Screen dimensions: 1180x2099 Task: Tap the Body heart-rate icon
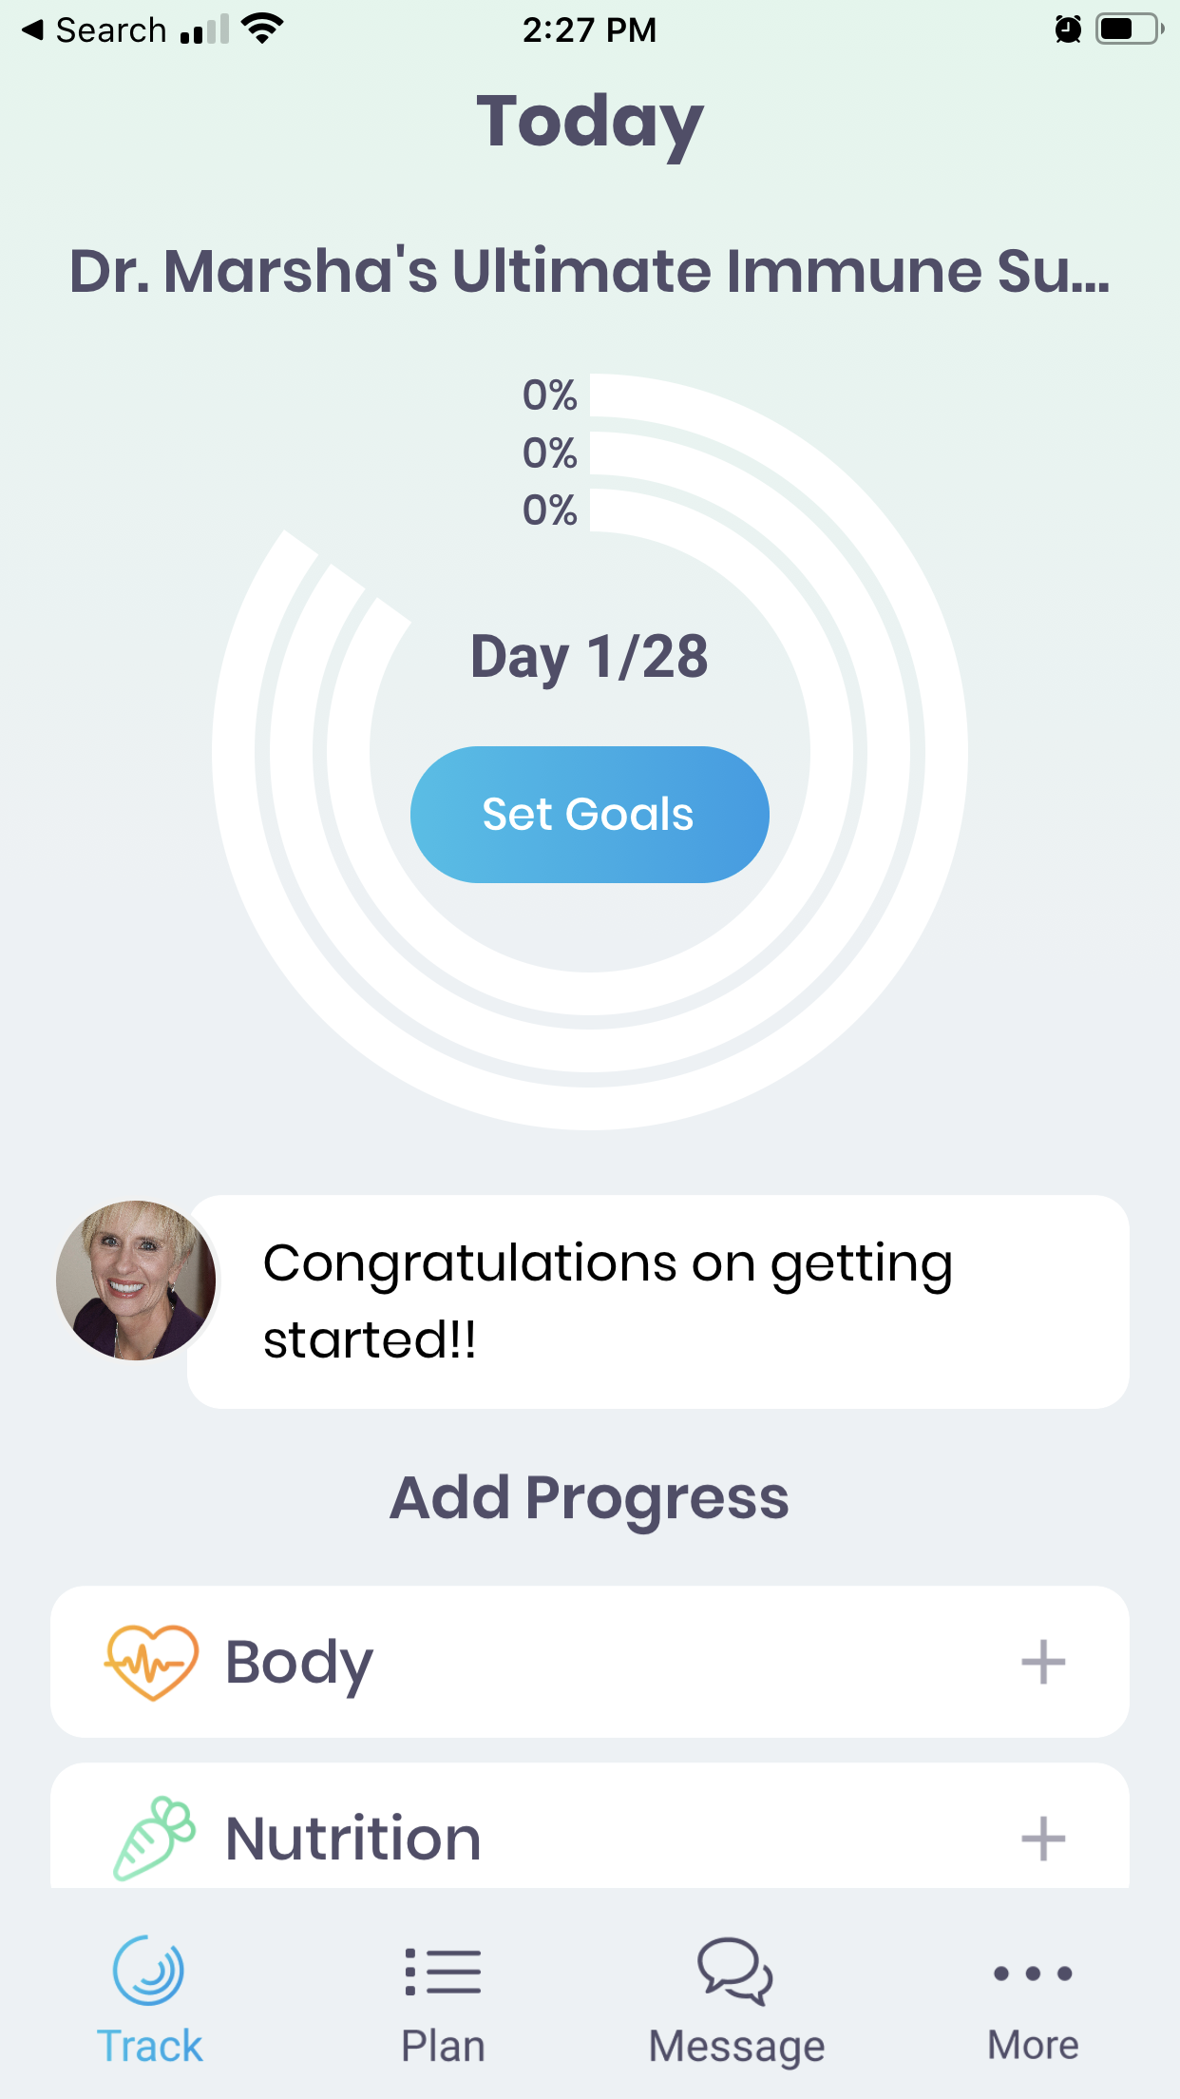[x=151, y=1662]
